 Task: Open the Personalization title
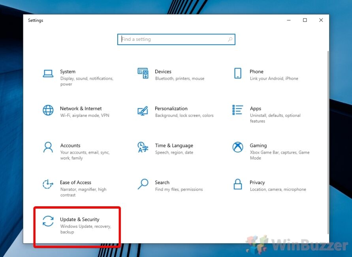point(171,109)
